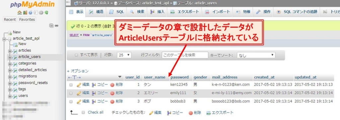Open the 表示 tab
Image resolution: width=340 pixels, height=120 pixels.
click(x=76, y=12)
